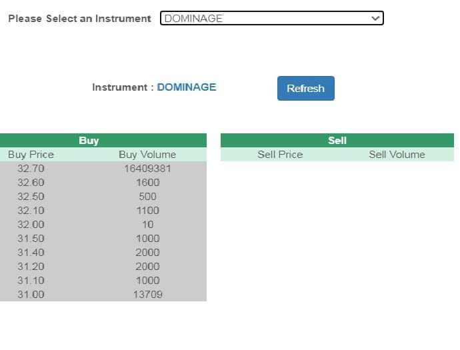Select the Sell table header
Screen dimensions: 460x350
pos(337,141)
